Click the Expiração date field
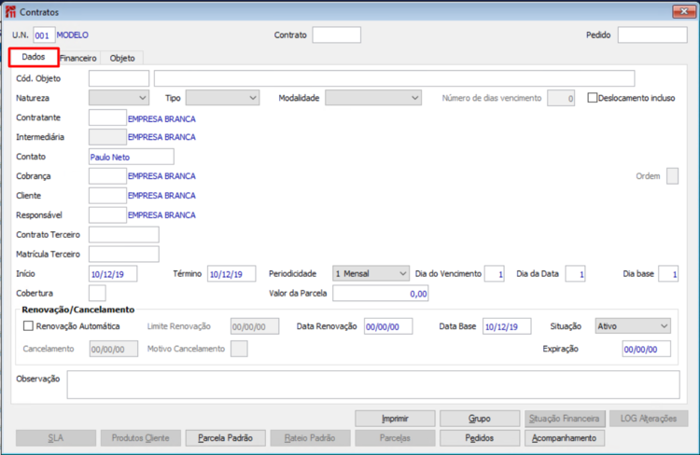Image resolution: width=700 pixels, height=455 pixels. (647, 349)
